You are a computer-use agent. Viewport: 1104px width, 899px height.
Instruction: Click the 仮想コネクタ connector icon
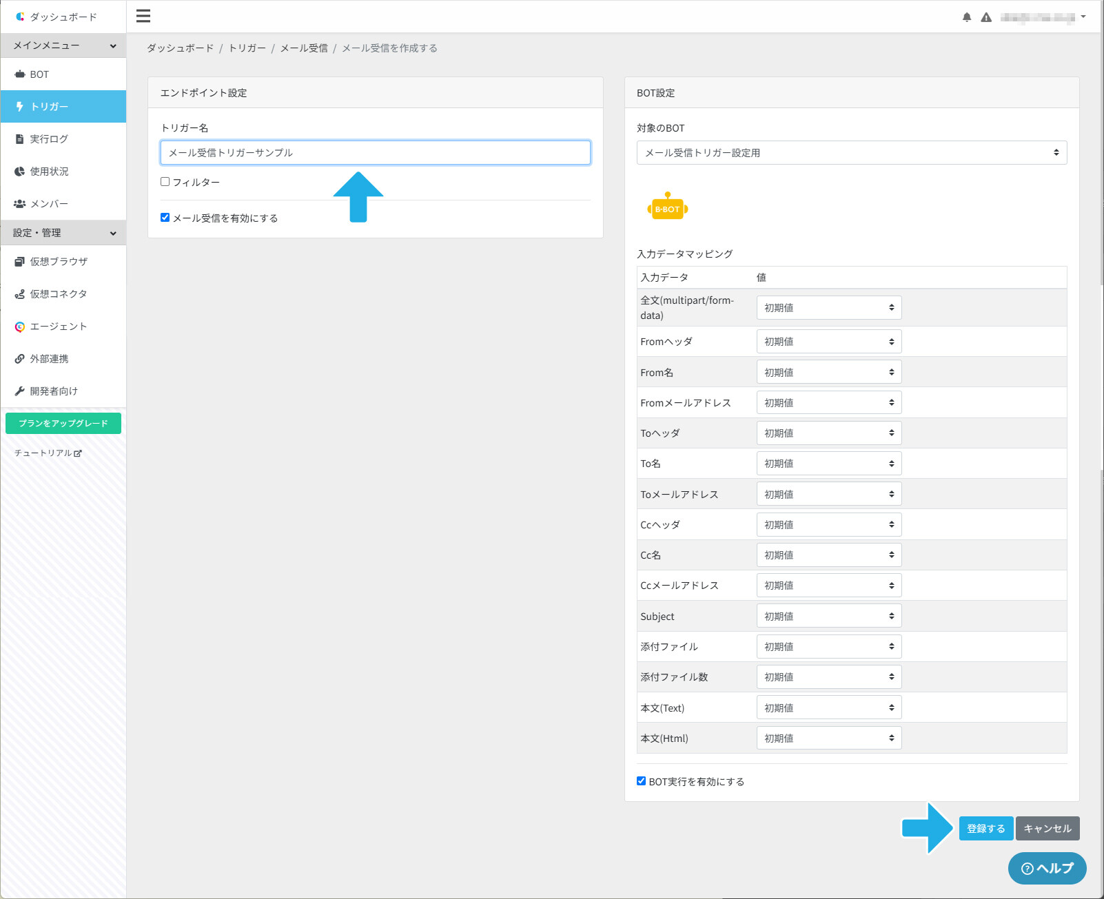pyautogui.click(x=19, y=294)
